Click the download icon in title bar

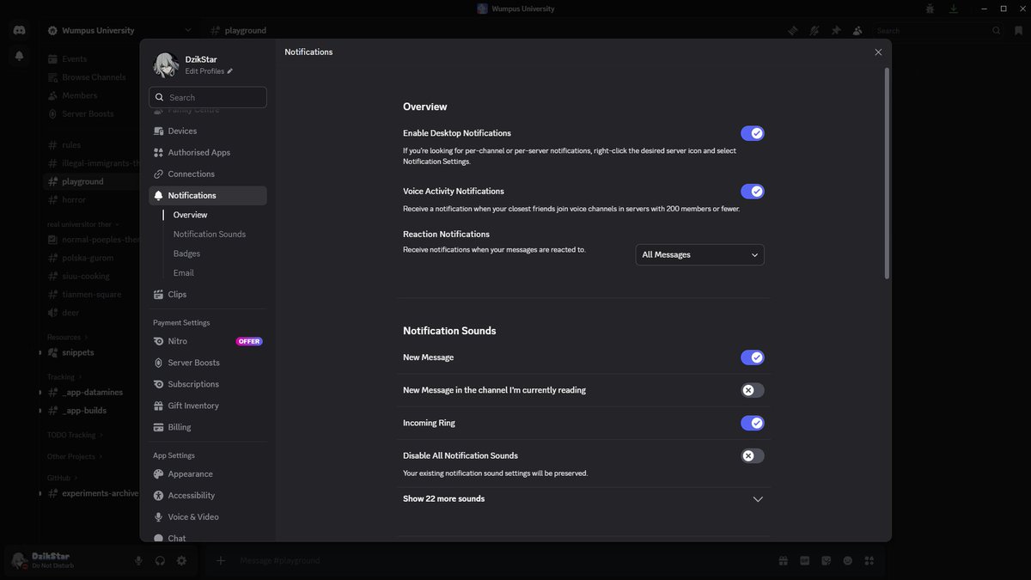pos(954,9)
